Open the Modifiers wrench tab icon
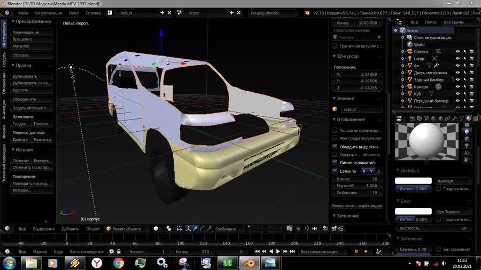The width and height of the screenshot is (481, 270). coord(455,118)
